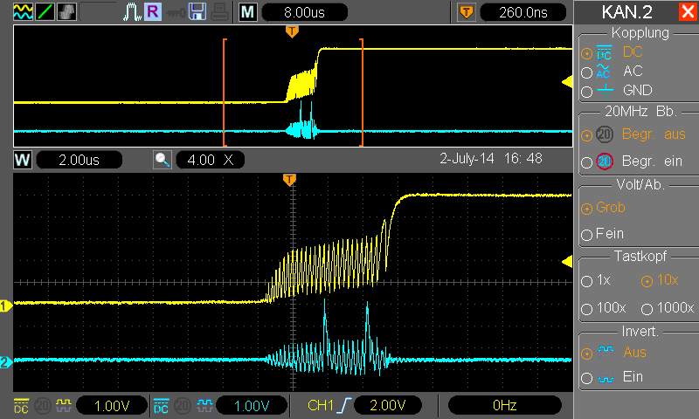Select 1000x probe attenuation
This screenshot has width=699, height=419.
647,309
